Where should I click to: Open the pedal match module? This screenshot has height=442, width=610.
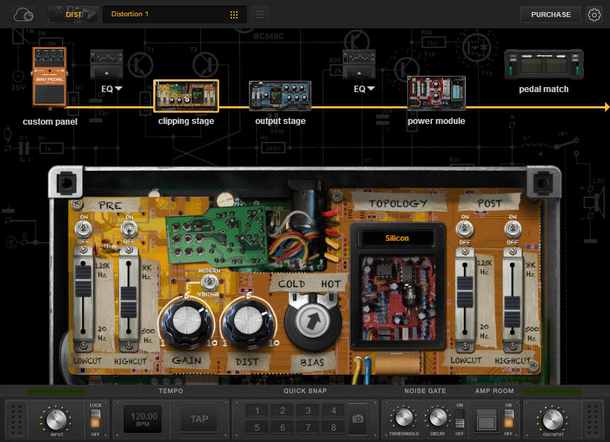[543, 64]
